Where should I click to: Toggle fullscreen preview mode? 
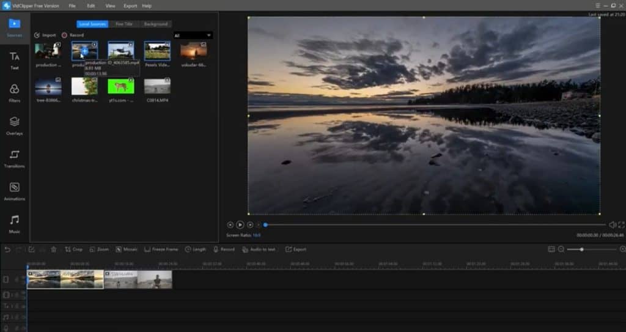tap(621, 225)
